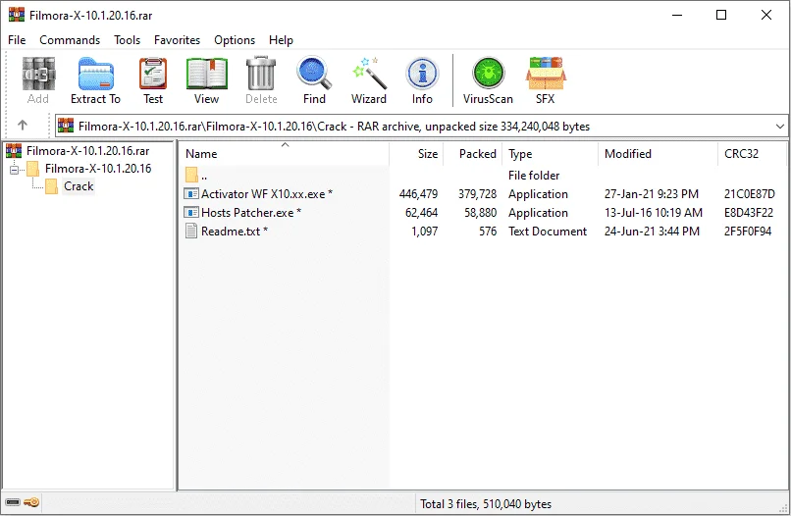
Task: Click CRC32 value E8D43F22
Action: [749, 212]
